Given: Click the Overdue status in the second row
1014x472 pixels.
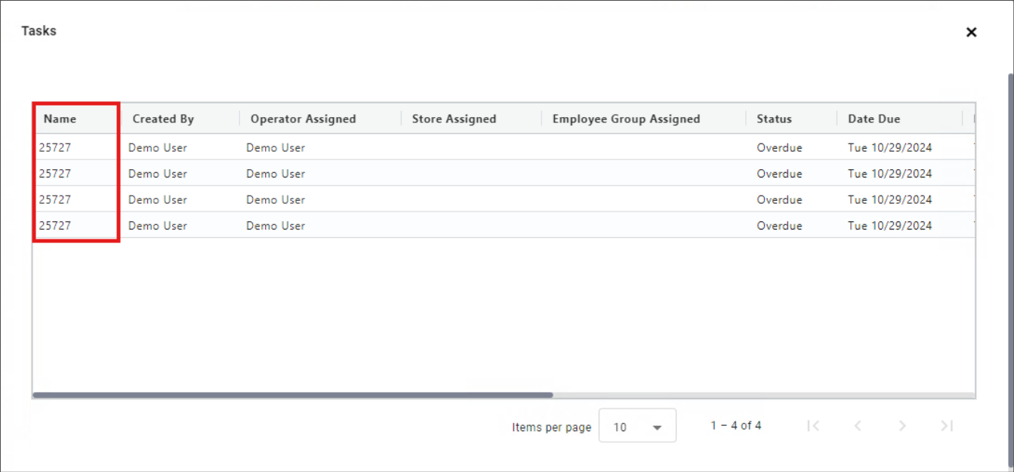Looking at the screenshot, I should 779,174.
